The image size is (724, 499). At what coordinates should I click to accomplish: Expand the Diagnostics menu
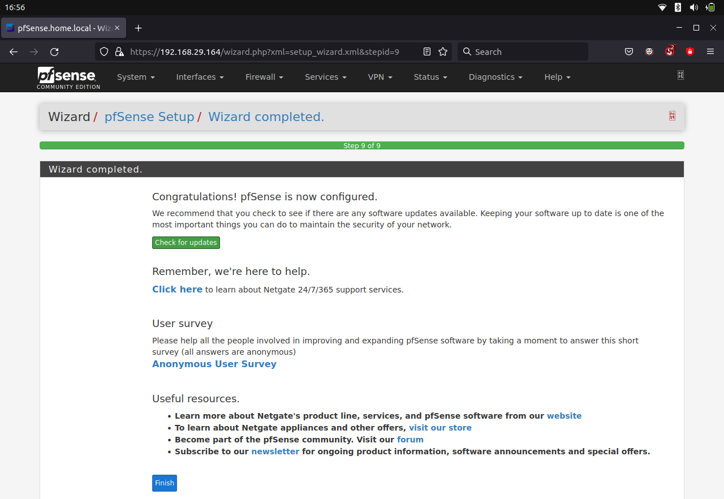(495, 77)
